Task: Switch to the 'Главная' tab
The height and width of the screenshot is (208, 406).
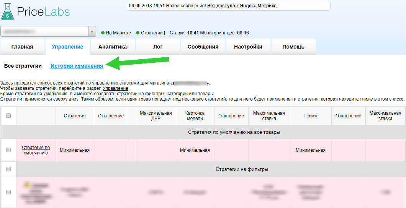Action: (x=22, y=47)
